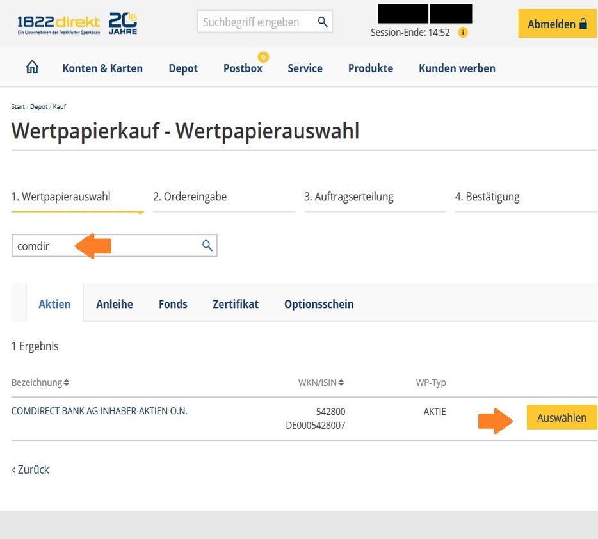Open the session end info icon
Image resolution: width=598 pixels, height=539 pixels.
(x=463, y=33)
